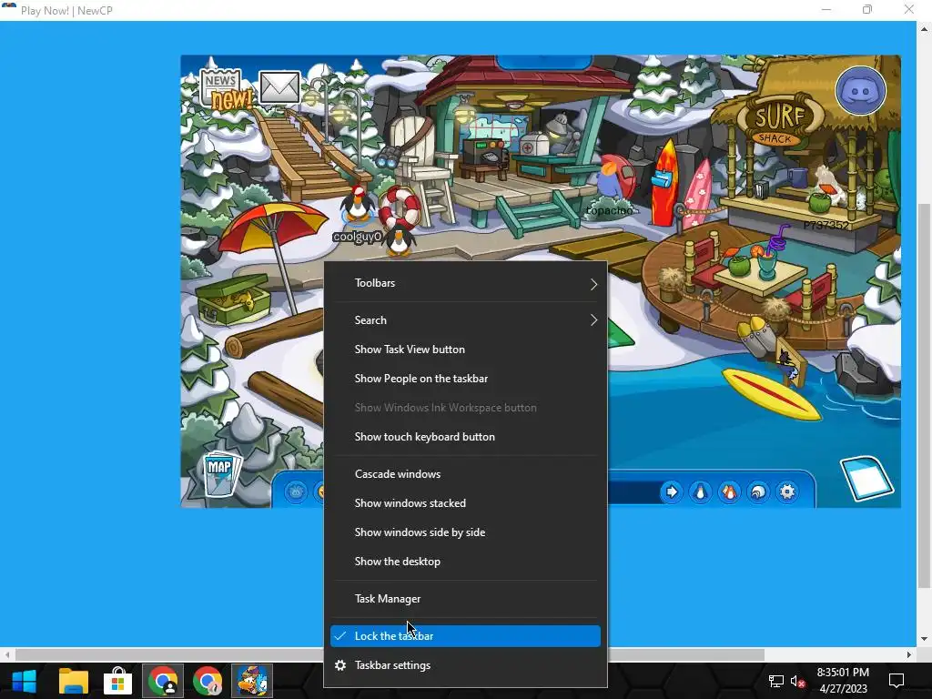Click the muted volume tray icon

pyautogui.click(x=797, y=681)
